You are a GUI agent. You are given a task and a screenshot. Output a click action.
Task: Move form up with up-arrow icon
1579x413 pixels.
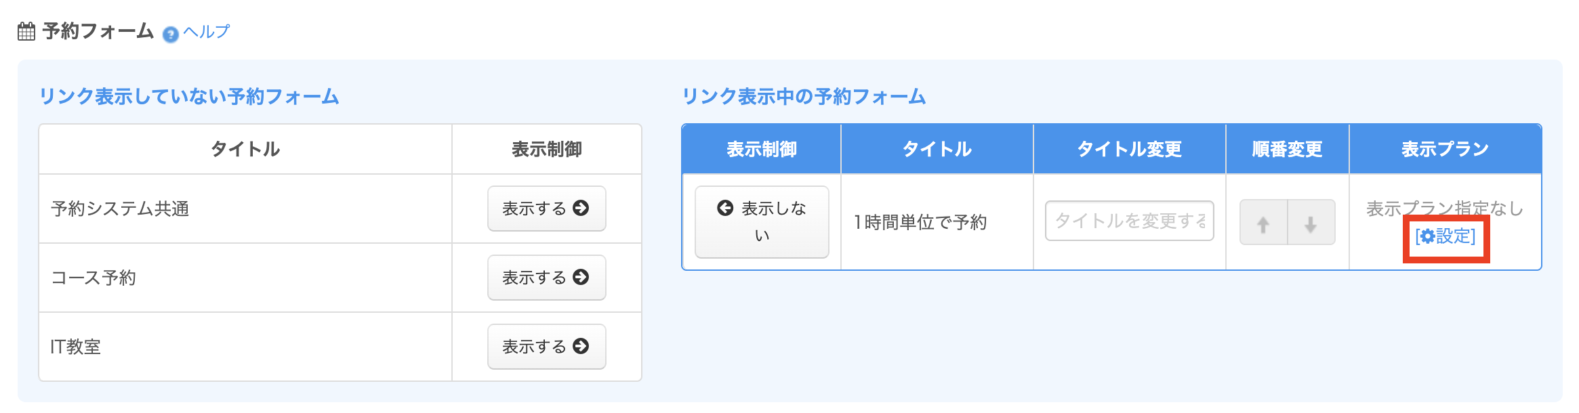[x=1263, y=223]
